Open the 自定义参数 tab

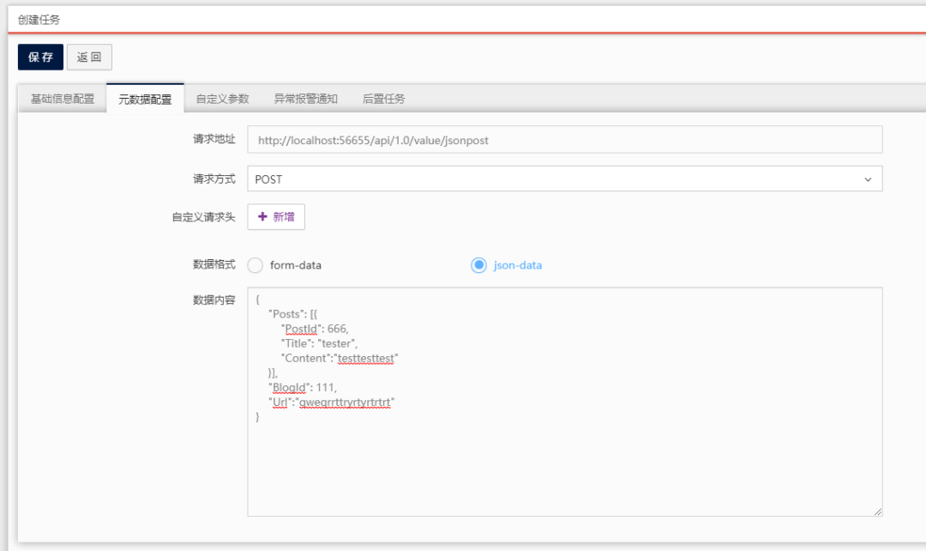pos(223,99)
